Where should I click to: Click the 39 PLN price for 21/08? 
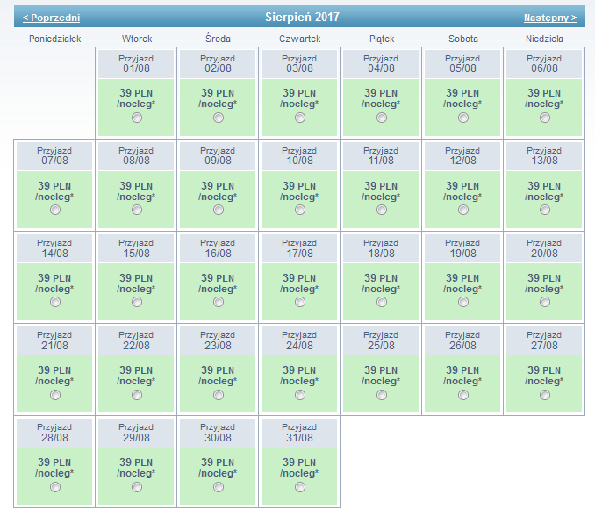[54, 370]
